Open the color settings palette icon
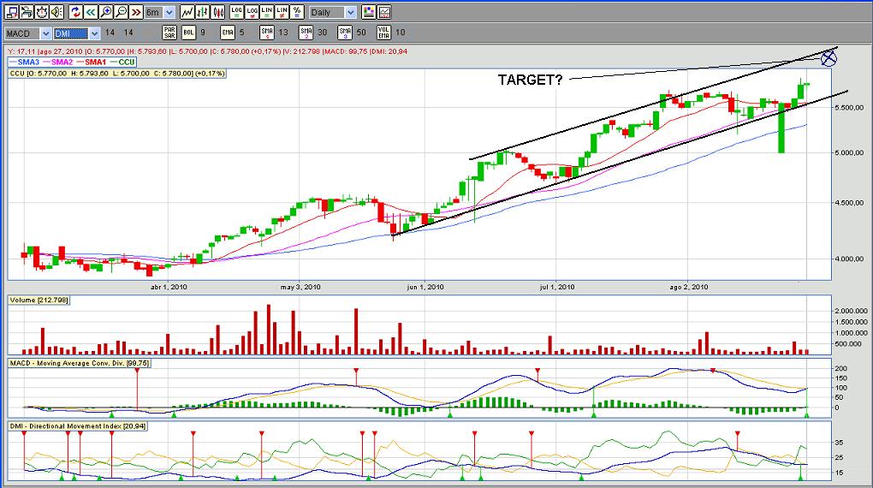Screen dimensions: 873x488 (369, 12)
